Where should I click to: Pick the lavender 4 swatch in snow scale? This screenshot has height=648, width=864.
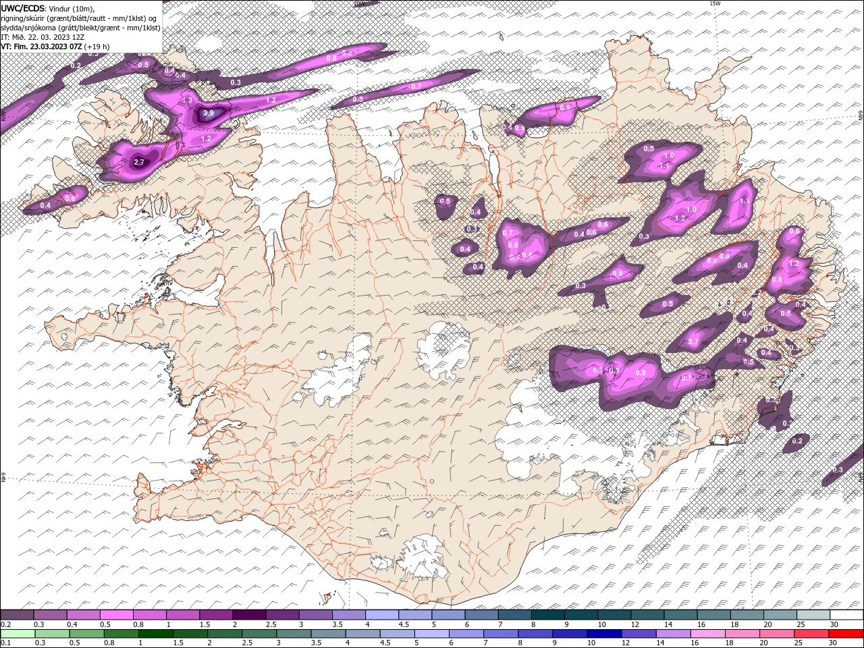pyautogui.click(x=382, y=615)
